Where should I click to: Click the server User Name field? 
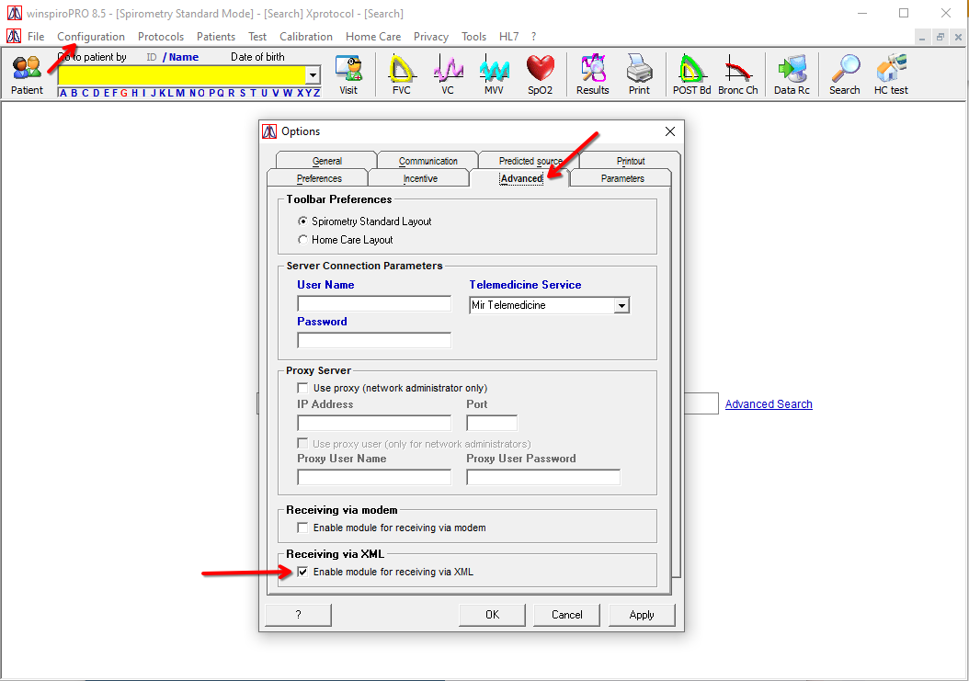point(374,303)
